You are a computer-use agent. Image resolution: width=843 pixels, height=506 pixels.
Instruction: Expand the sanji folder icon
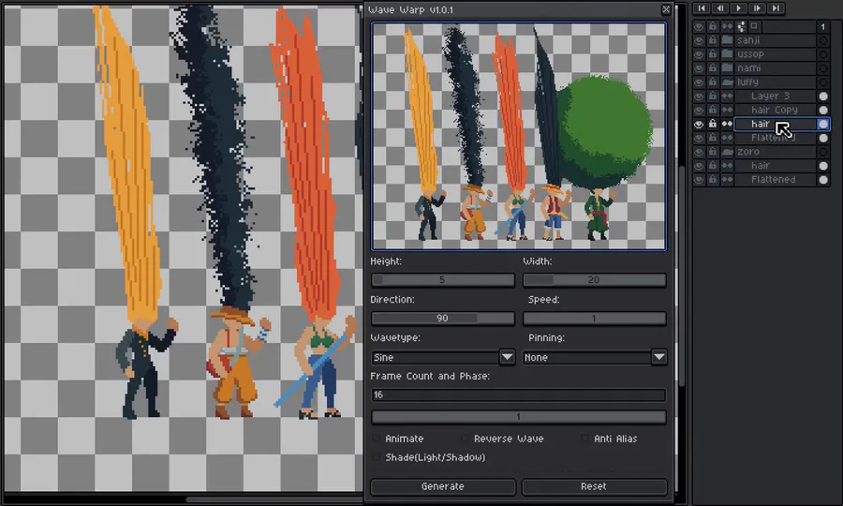pyautogui.click(x=728, y=40)
